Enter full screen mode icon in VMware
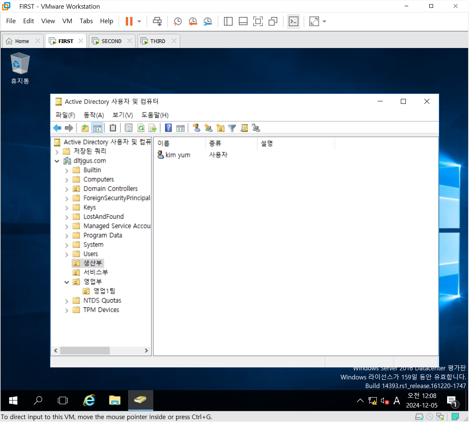469x422 pixels. pyautogui.click(x=258, y=21)
